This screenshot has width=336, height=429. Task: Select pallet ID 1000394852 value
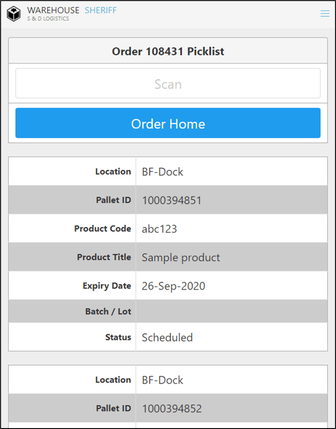172,408
